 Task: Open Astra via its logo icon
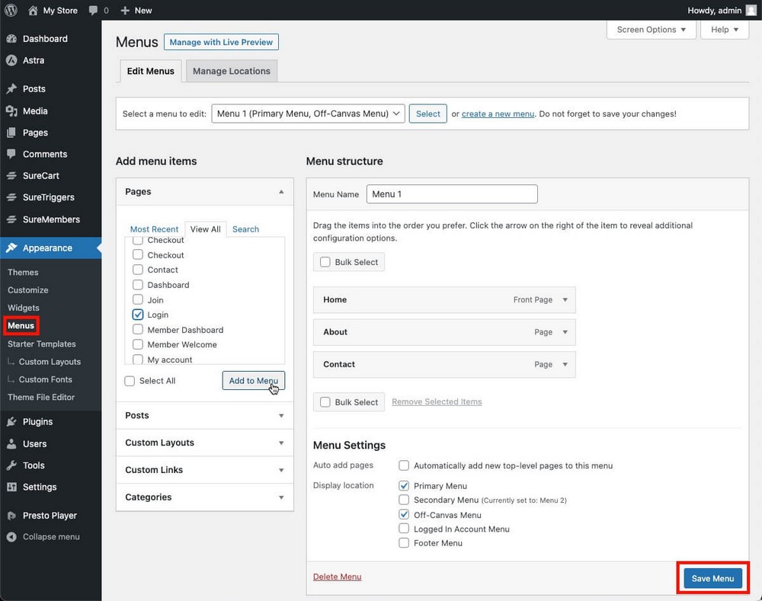[x=11, y=60]
